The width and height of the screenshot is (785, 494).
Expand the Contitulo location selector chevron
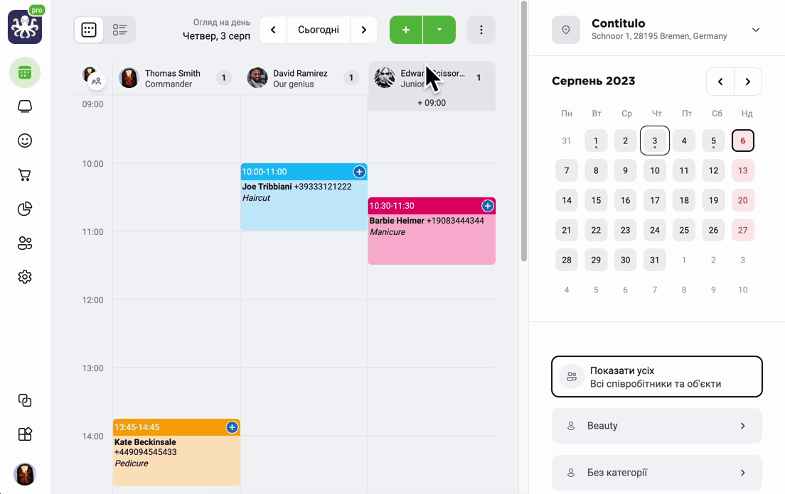pyautogui.click(x=755, y=30)
